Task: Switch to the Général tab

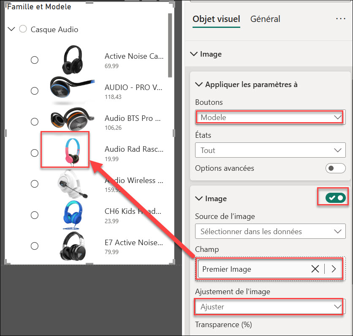Action: (x=265, y=19)
